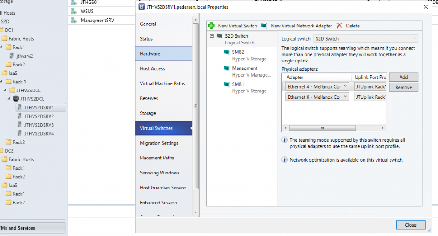This screenshot has height=236, width=438.
Task: Click the properties dialog title bar icon
Action: [141, 7]
